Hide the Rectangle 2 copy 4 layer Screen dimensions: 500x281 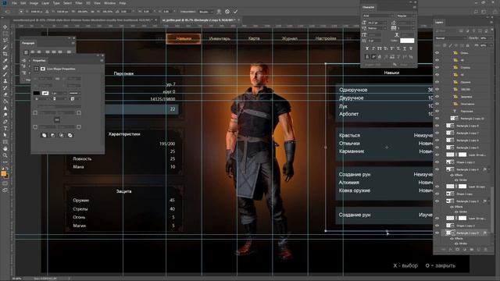tap(437, 169)
